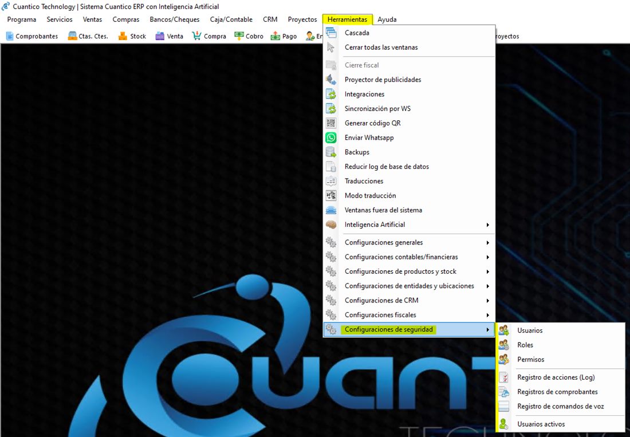The height and width of the screenshot is (437, 630).
Task: Click the Venta toolbar icon
Action: point(160,36)
